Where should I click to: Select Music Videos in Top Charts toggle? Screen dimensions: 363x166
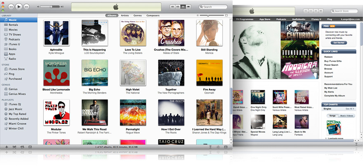click(346, 116)
